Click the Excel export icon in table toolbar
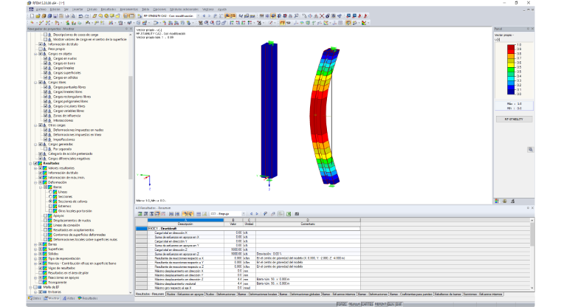Viewport: 561px width, 307px height. 289,213
